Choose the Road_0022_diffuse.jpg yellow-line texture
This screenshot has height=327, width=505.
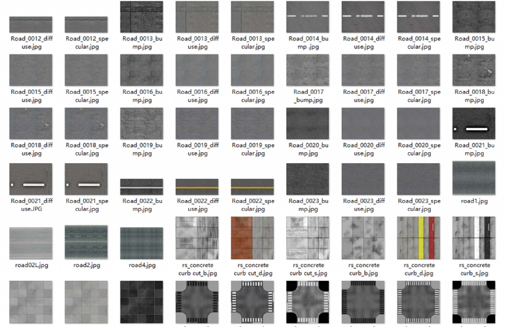tap(197, 187)
